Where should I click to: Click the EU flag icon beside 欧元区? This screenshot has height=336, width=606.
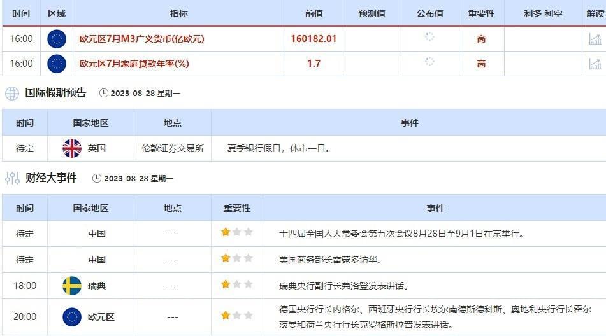tap(72, 317)
